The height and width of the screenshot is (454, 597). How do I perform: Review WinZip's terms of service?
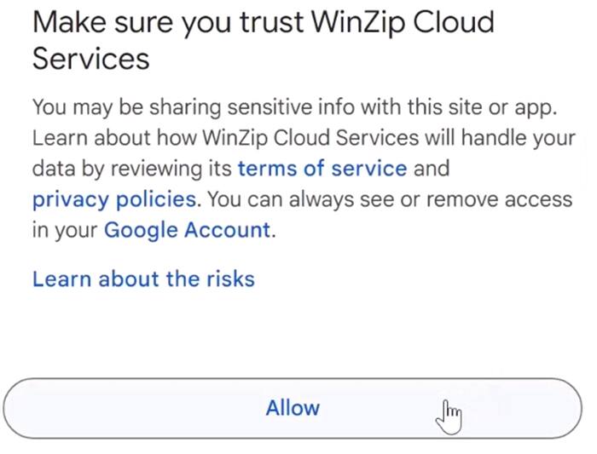click(322, 168)
